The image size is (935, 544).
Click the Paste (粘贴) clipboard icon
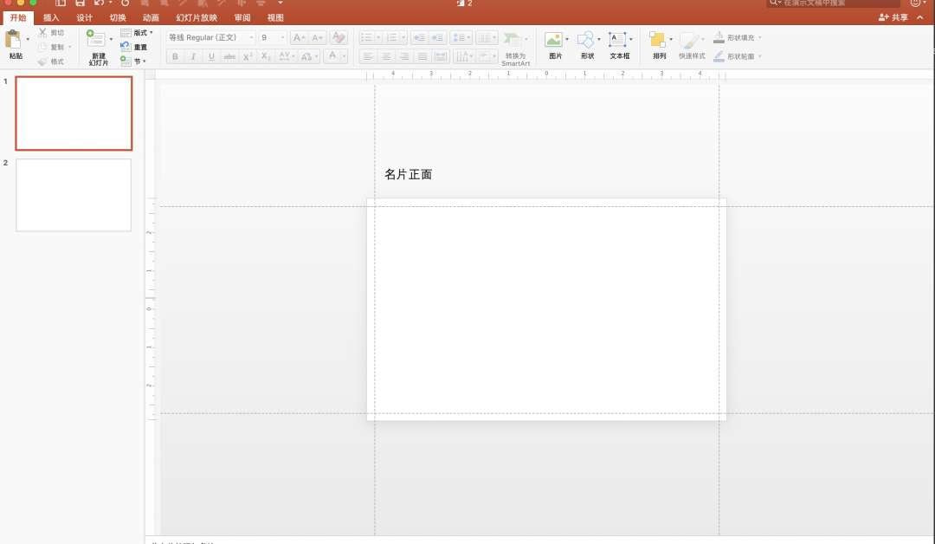14,40
